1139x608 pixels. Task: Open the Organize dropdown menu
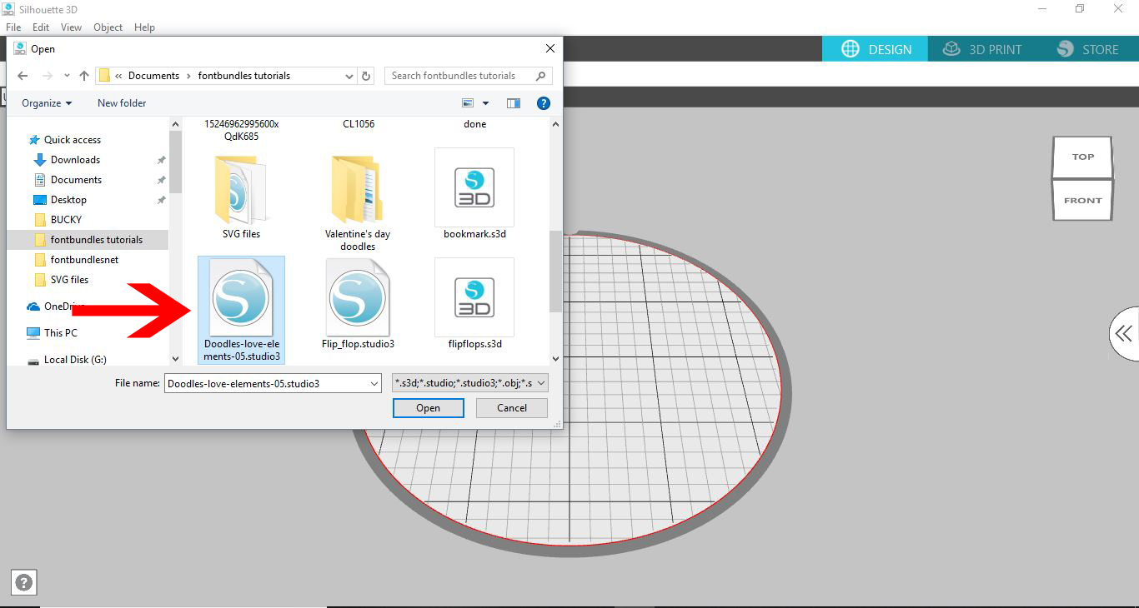(47, 103)
